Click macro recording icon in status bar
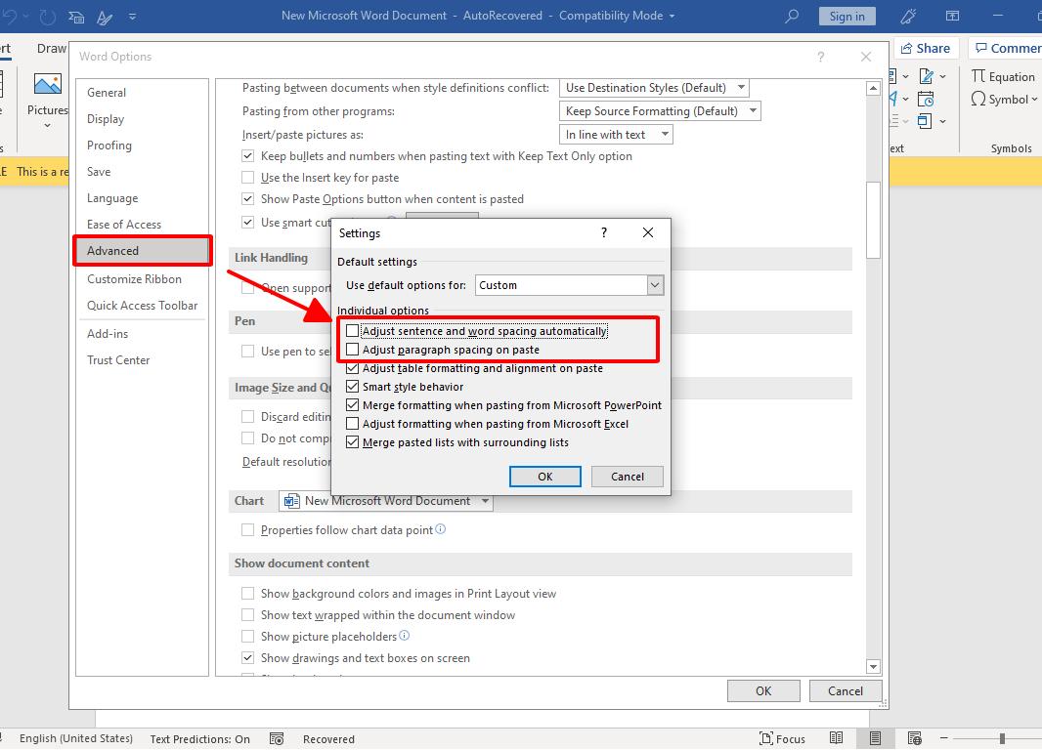This screenshot has width=1042, height=750. tap(277, 738)
